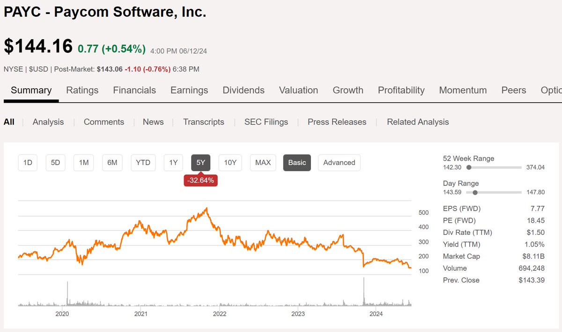Set chart range to 1M
The height and width of the screenshot is (332, 562).
pyautogui.click(x=84, y=162)
